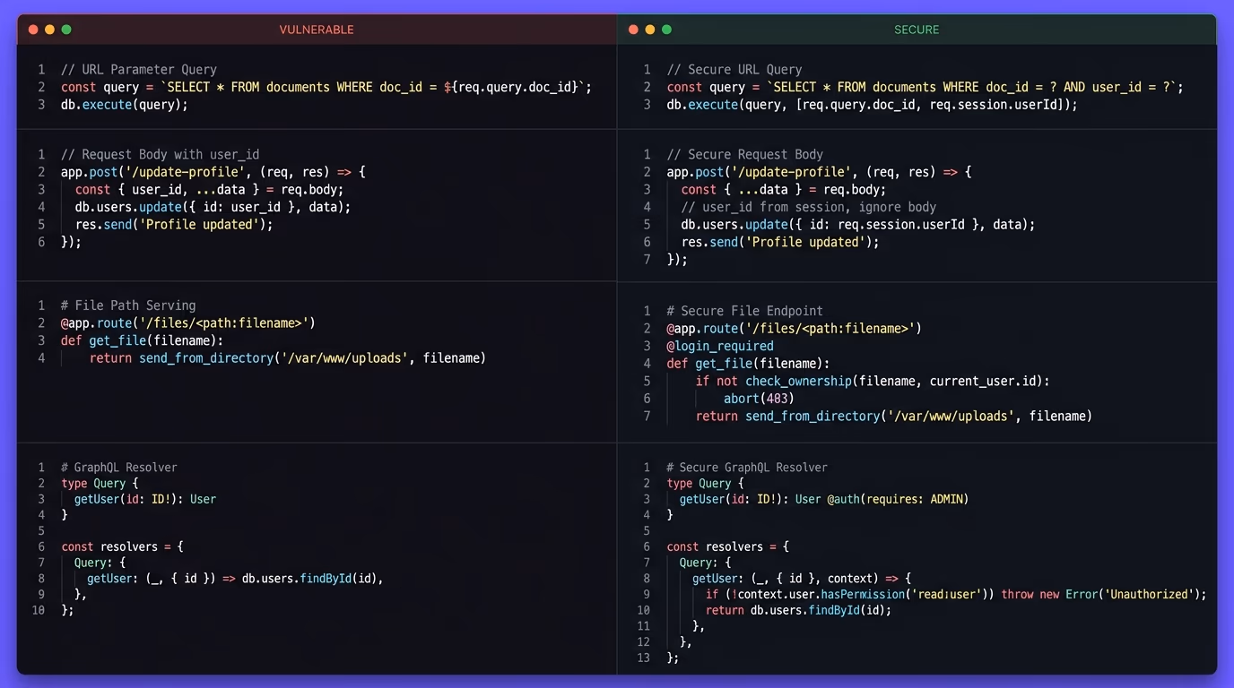Select the '// URL Parameter Query' comment
The image size is (1234, 688).
click(x=139, y=69)
